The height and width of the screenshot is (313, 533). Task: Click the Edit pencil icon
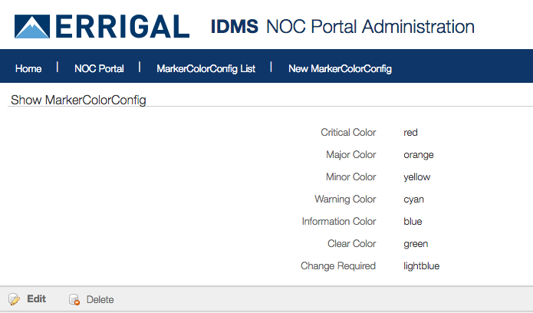[14, 299]
